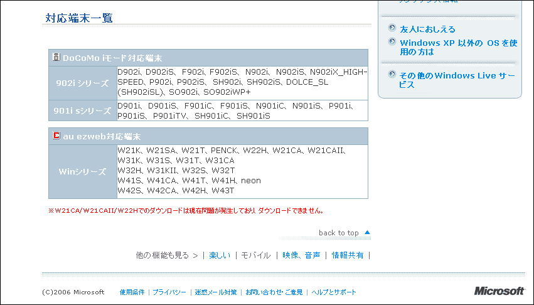Click the Microsoft logo in the footer
Screen dimensions: 534x305
[x=499, y=291]
